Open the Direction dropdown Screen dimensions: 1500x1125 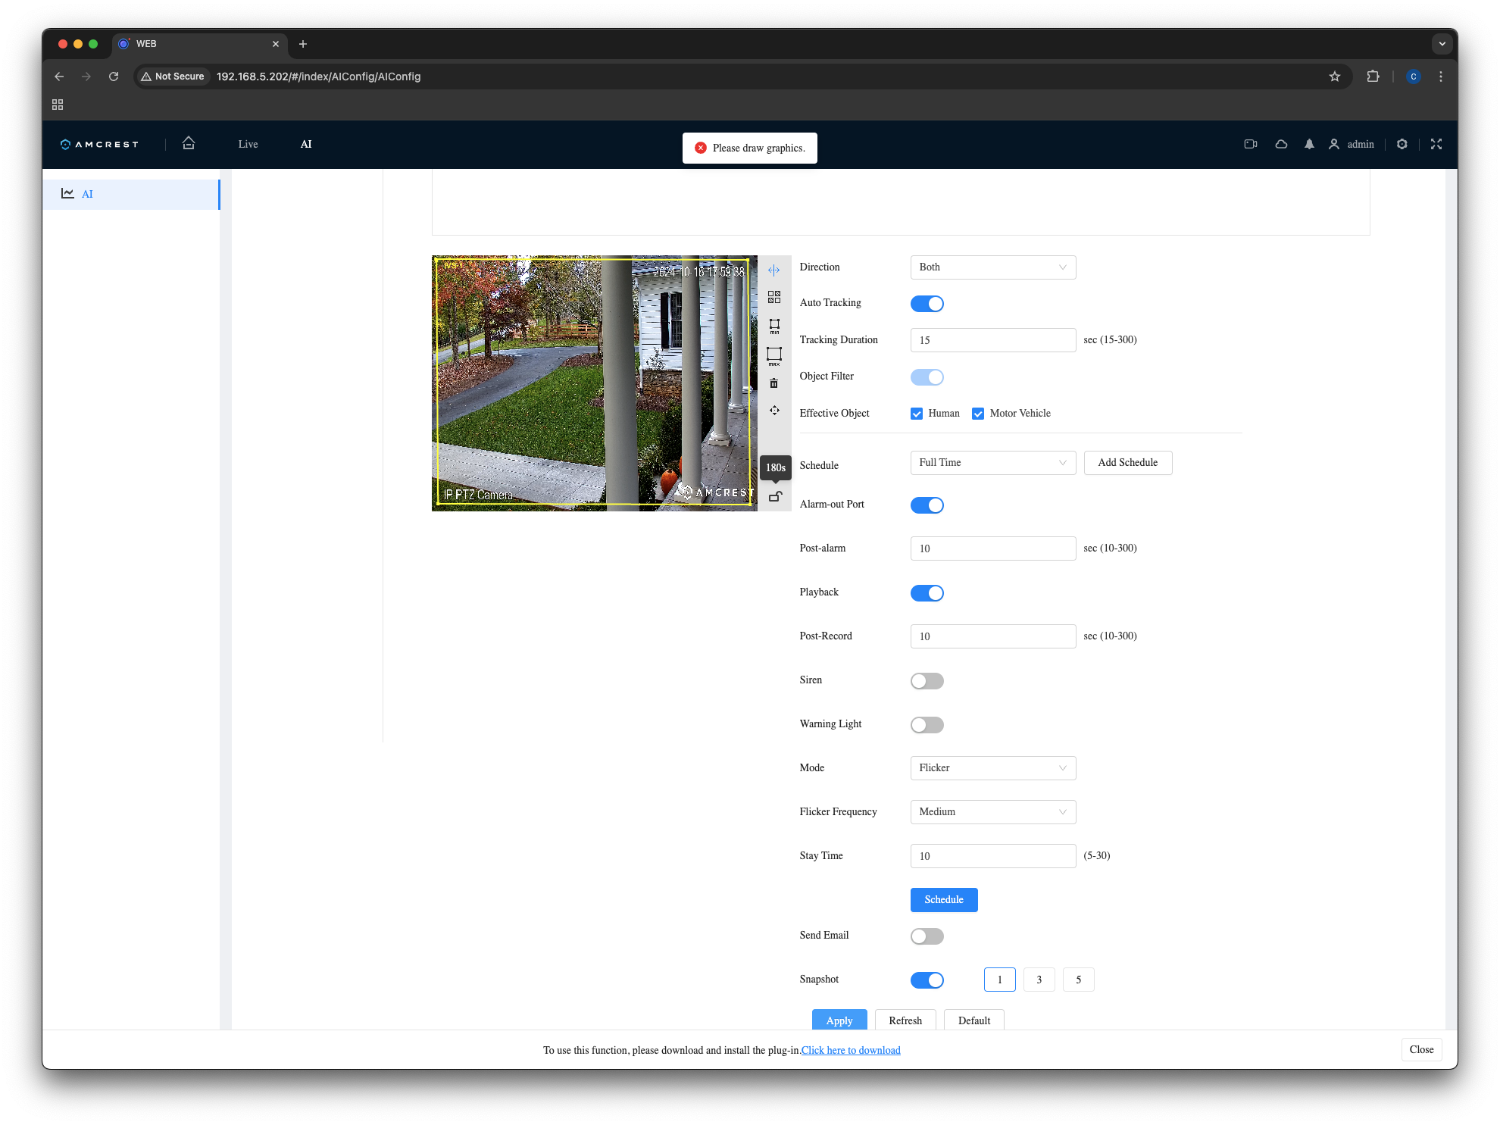(x=993, y=267)
